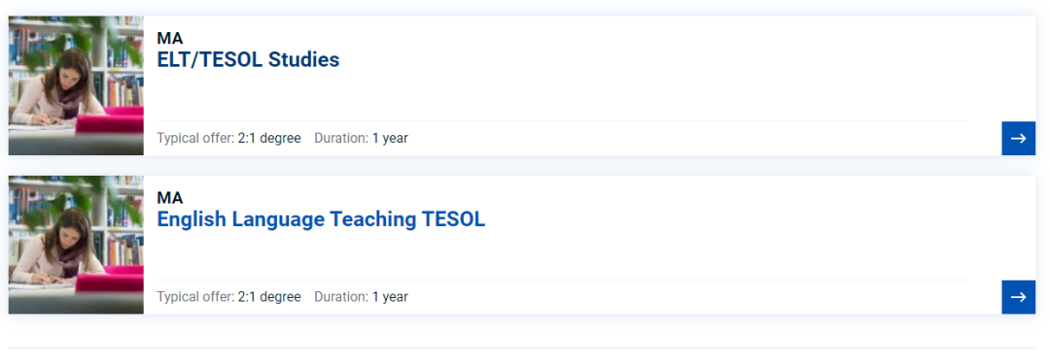Screen dimensions: 1050x363
Task: Click the Typical offer label in English Language Teaching card
Action: (x=195, y=297)
